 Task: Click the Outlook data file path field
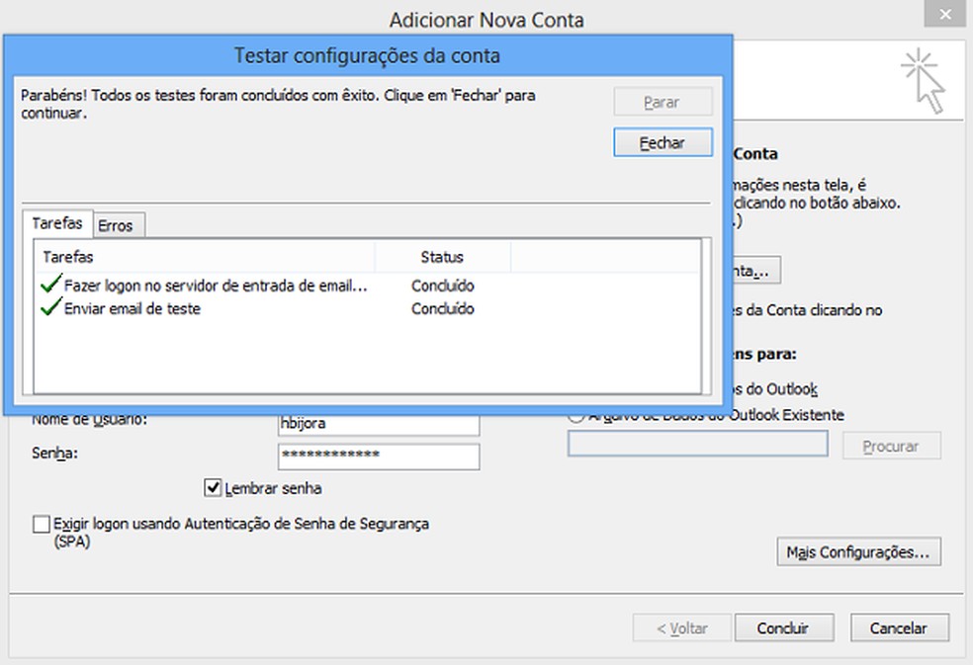coord(698,444)
